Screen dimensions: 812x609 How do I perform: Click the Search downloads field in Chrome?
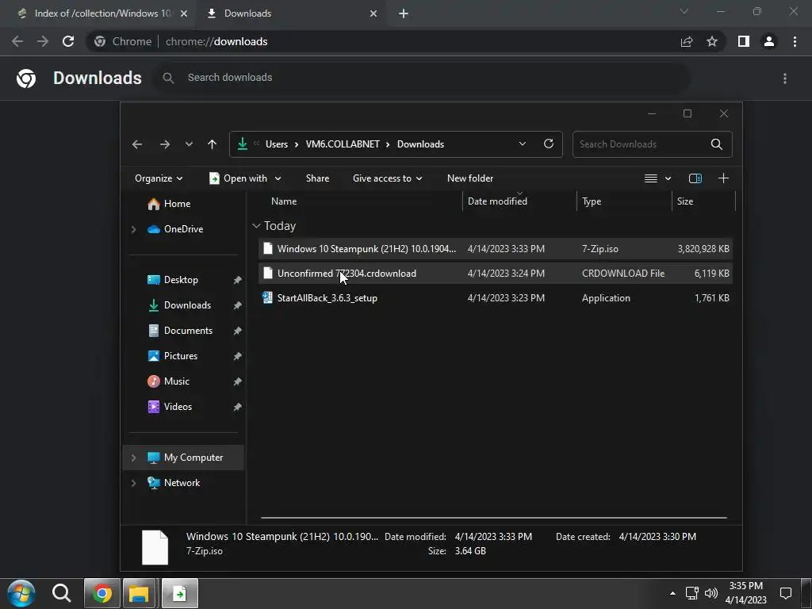click(422, 78)
